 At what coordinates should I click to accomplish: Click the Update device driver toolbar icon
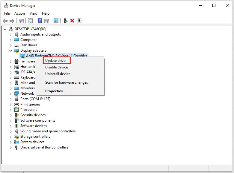tap(66, 21)
